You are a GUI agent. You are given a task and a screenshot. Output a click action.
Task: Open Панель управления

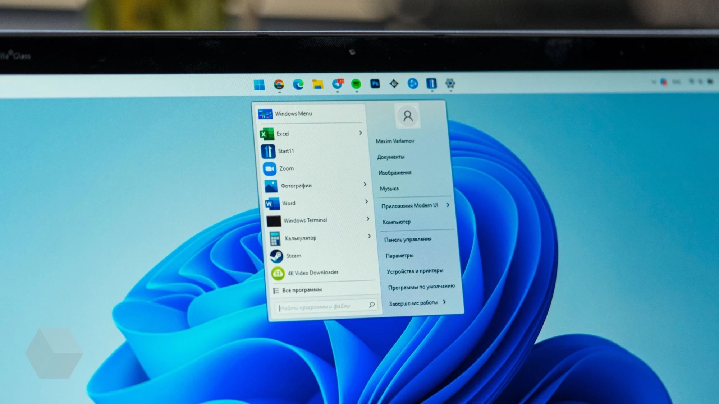point(408,239)
